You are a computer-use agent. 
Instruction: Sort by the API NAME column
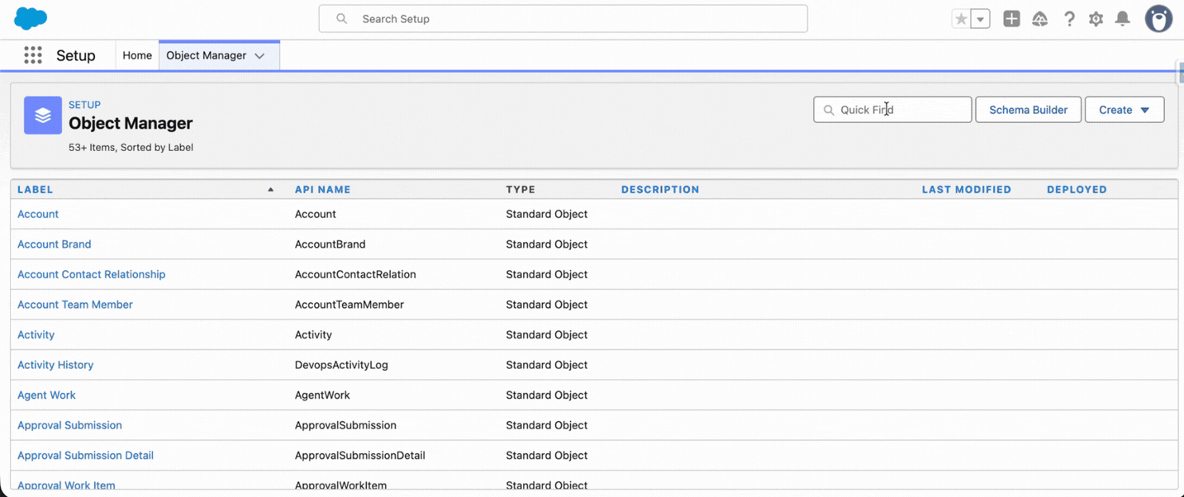coord(322,189)
